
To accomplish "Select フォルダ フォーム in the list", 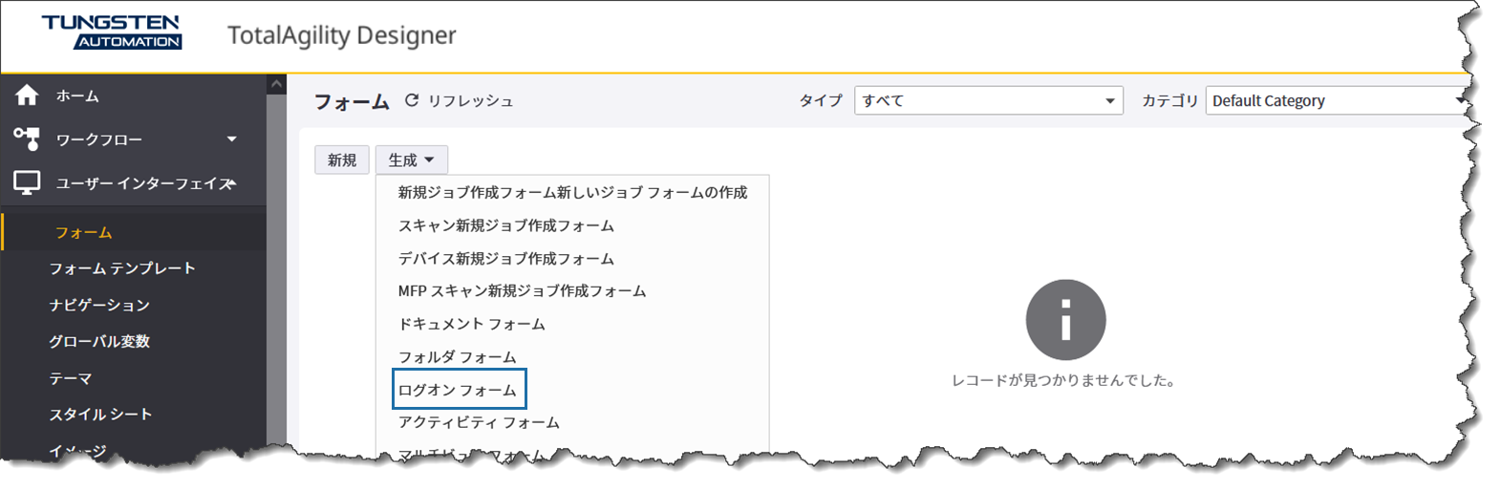I will [x=457, y=357].
